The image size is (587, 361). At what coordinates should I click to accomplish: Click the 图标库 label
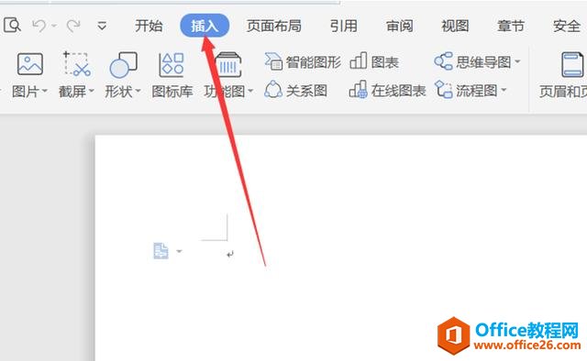pos(172,92)
